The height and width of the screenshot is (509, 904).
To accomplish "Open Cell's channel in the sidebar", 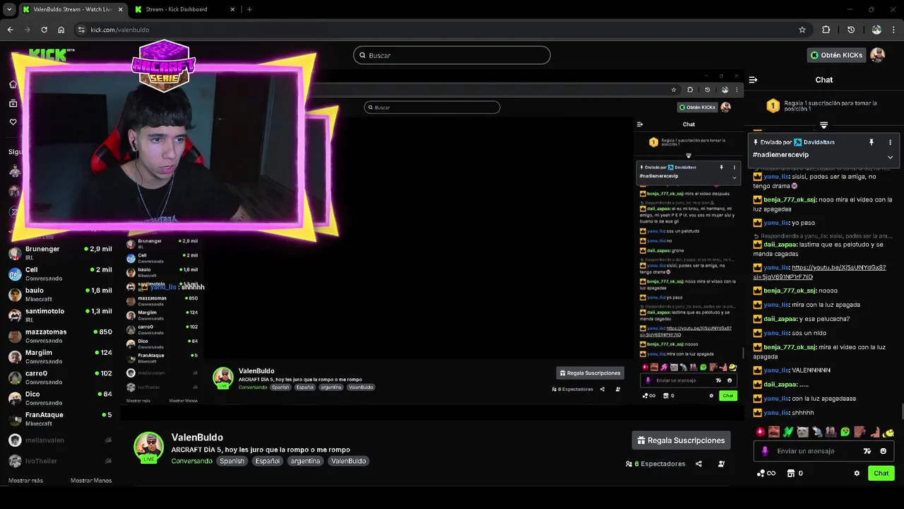I will pyautogui.click(x=61, y=274).
